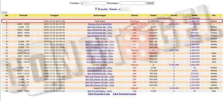Screen dimensions: 224x101
Task: Click the Last Balance 1,500,093 value
Action: pyautogui.click(x=195, y=18)
